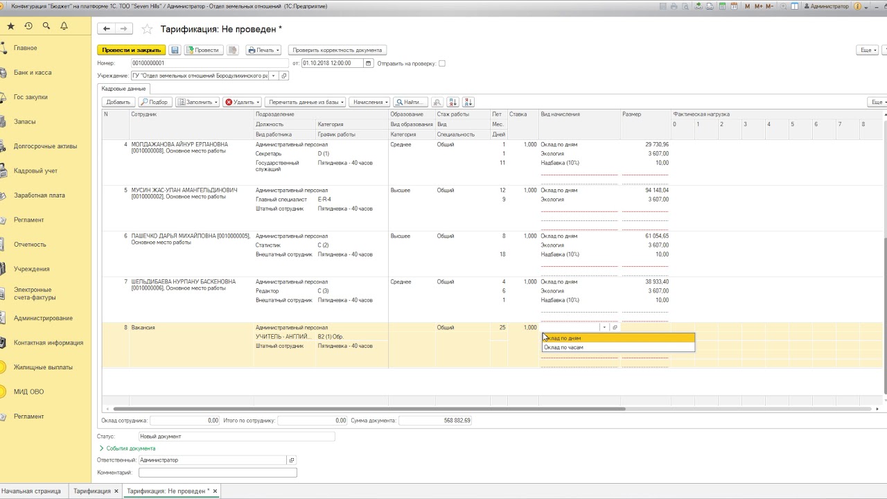Viewport: 887px width, 499px height.
Task: Cancel search with the crossed binoculars icon
Action: pos(437,102)
